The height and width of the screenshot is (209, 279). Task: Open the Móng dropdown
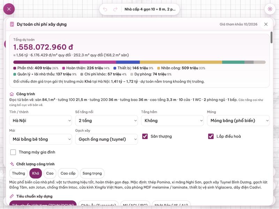pos(238,121)
